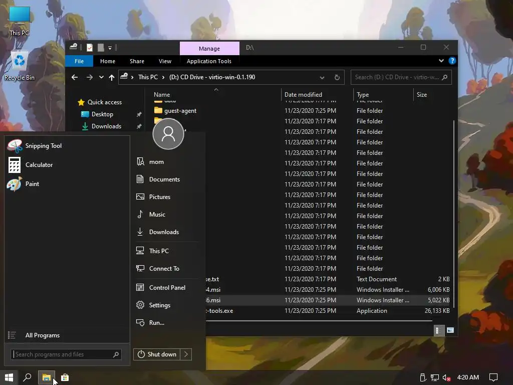Open Settings from Start menu
Viewport: 513px width, 385px height.
(167, 305)
